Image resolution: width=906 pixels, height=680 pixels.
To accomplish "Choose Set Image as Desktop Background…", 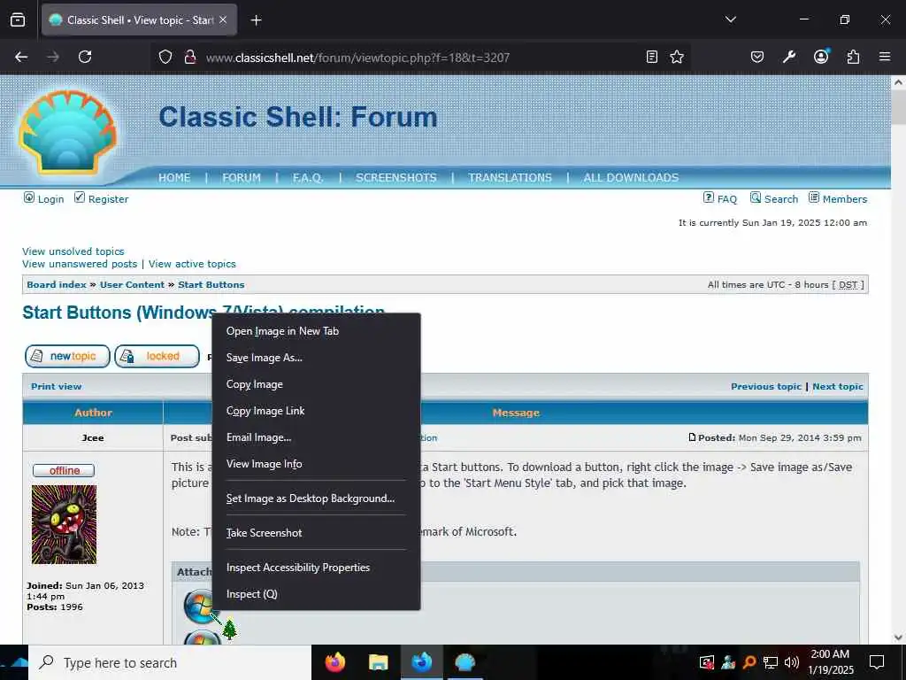I will tap(315, 498).
